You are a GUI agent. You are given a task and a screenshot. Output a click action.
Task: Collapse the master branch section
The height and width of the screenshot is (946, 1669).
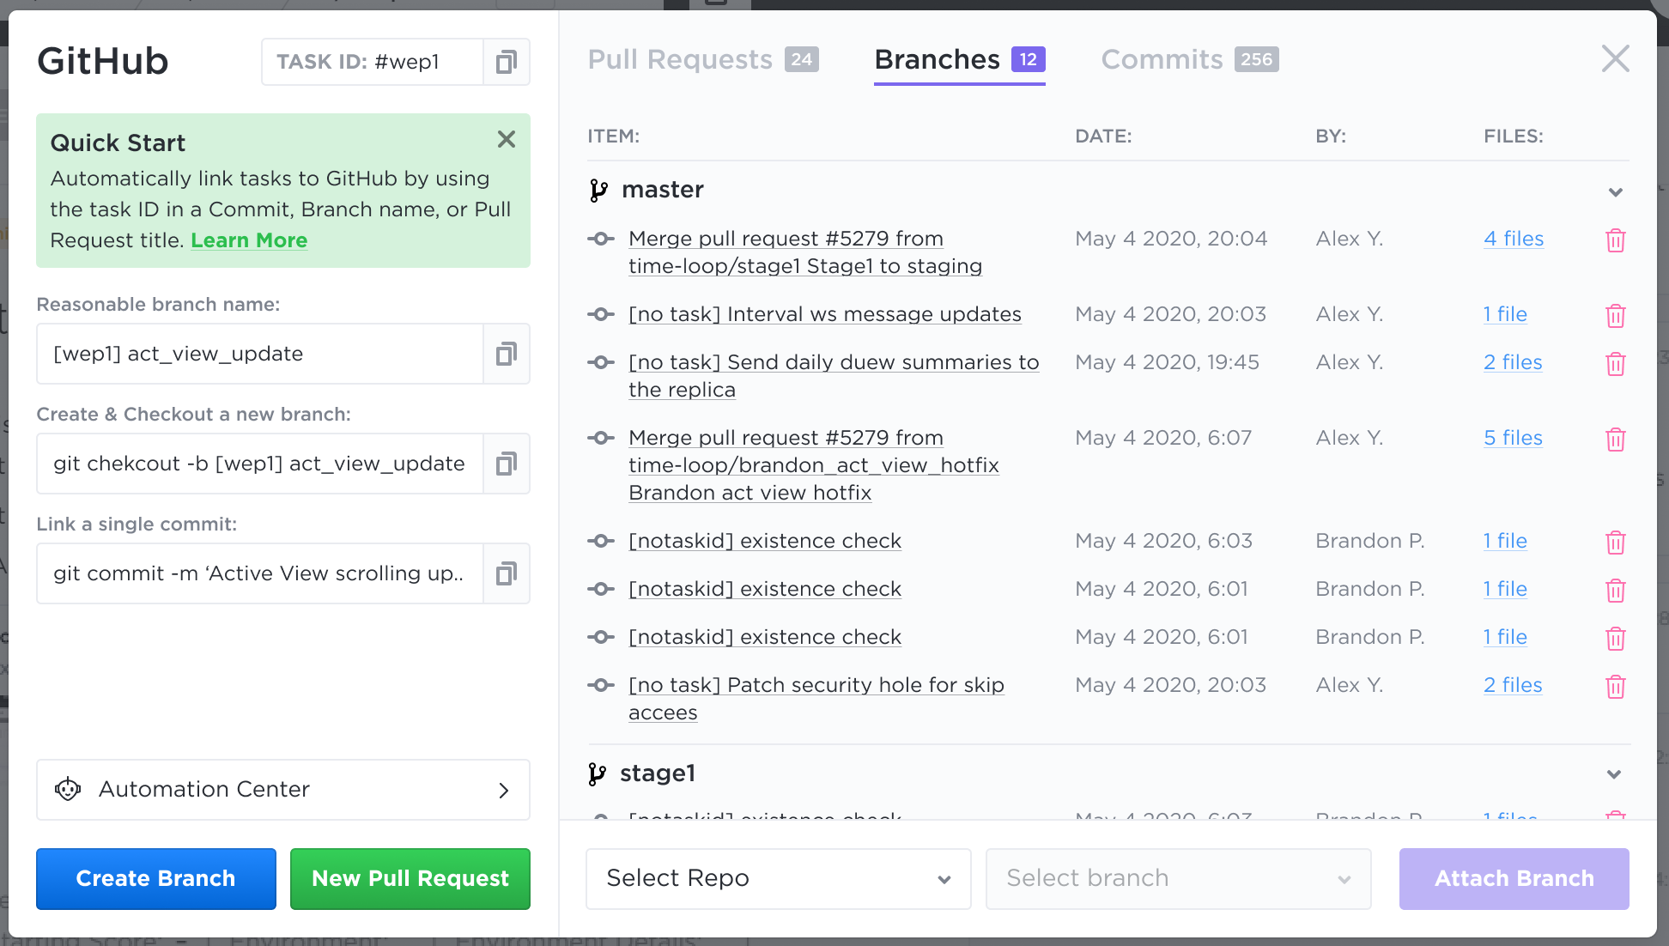[1616, 192]
